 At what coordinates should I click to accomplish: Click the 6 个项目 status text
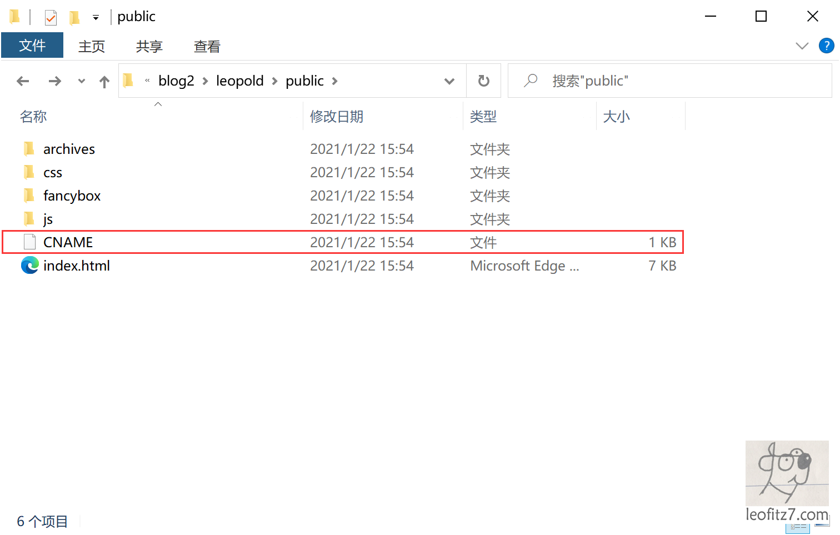pyautogui.click(x=42, y=521)
